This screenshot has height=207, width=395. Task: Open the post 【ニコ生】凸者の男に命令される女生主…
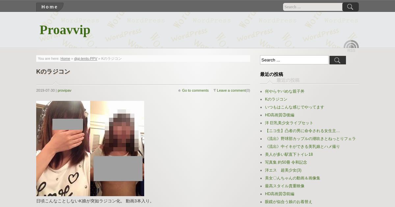tap(303, 131)
